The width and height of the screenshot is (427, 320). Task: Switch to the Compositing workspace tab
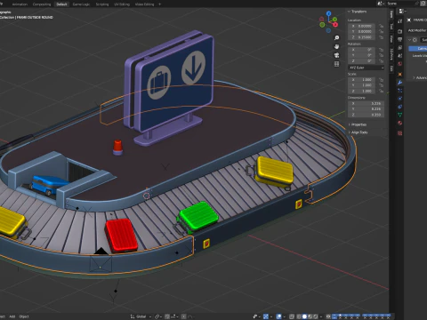click(x=42, y=4)
